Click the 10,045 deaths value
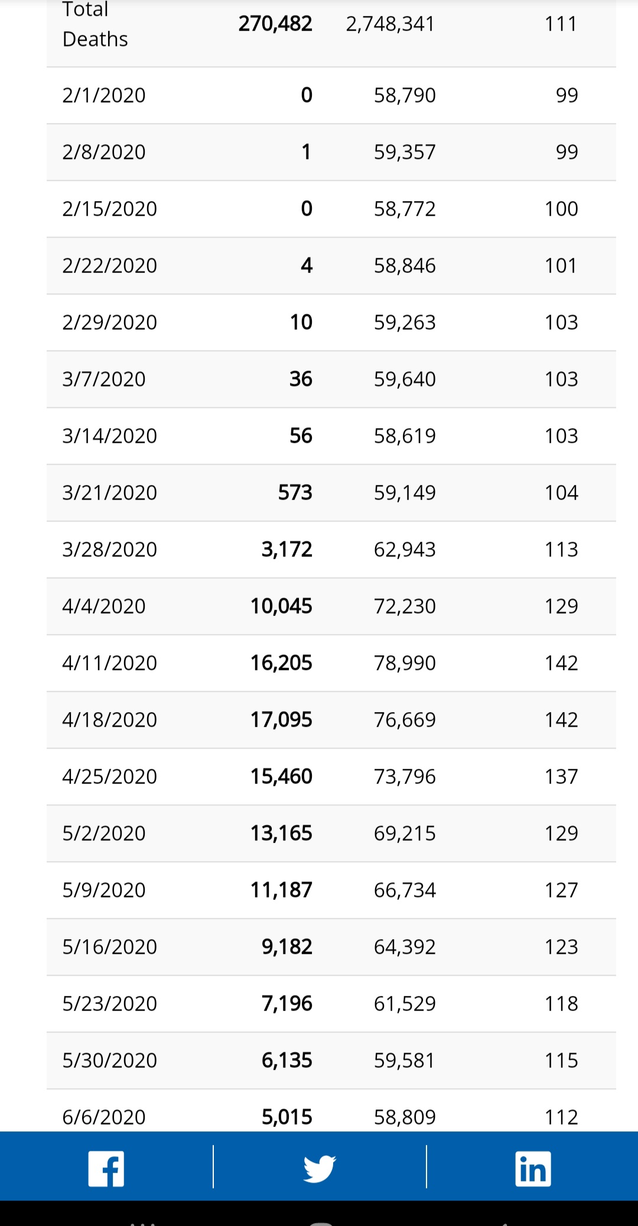The height and width of the screenshot is (1226, 638). (281, 606)
